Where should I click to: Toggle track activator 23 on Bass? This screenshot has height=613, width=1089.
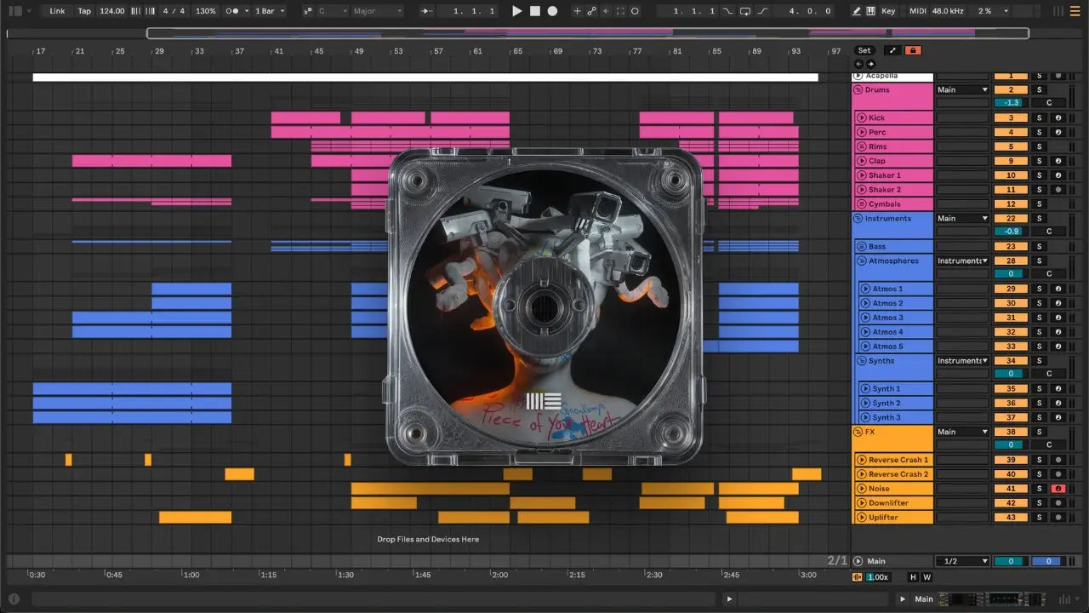(x=1010, y=247)
